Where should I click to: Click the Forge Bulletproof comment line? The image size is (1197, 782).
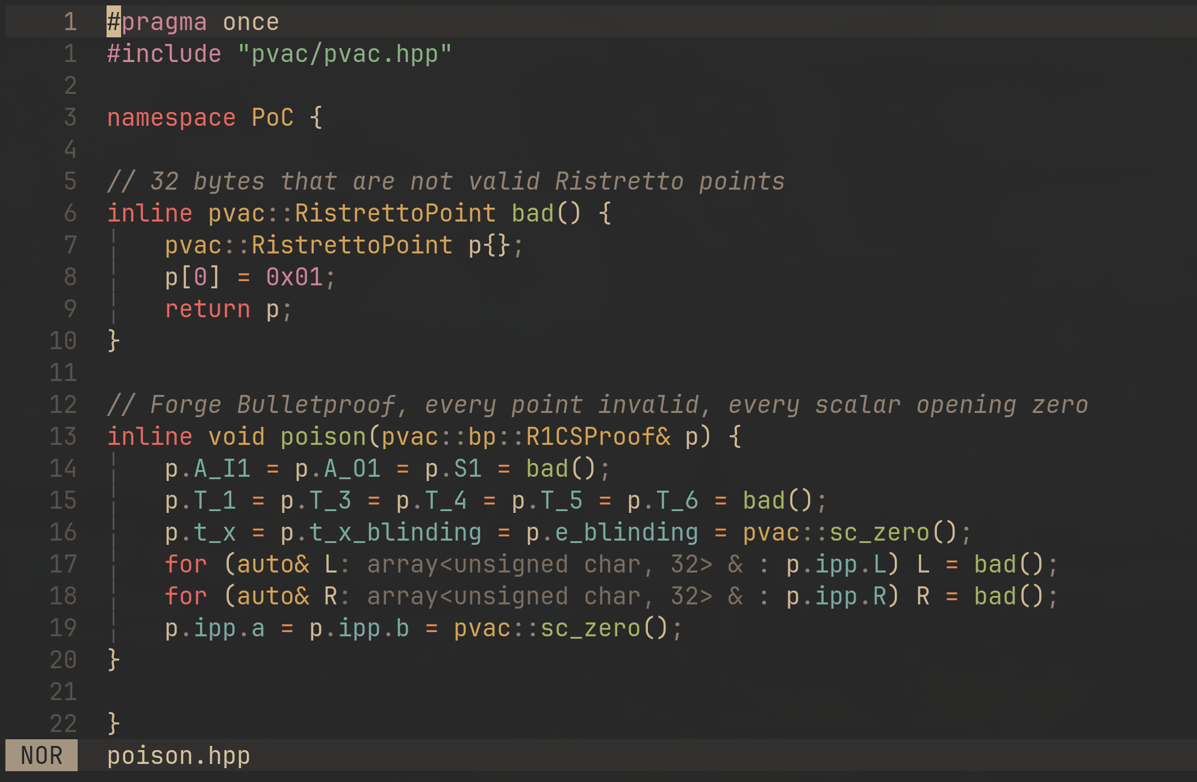[x=597, y=405]
